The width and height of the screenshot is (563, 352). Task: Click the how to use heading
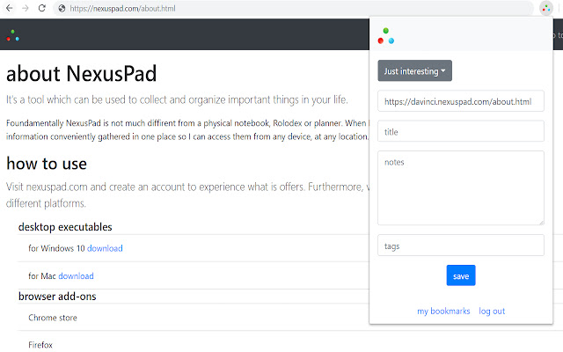[47, 164]
